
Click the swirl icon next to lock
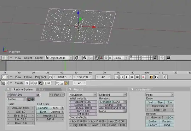[162, 58]
